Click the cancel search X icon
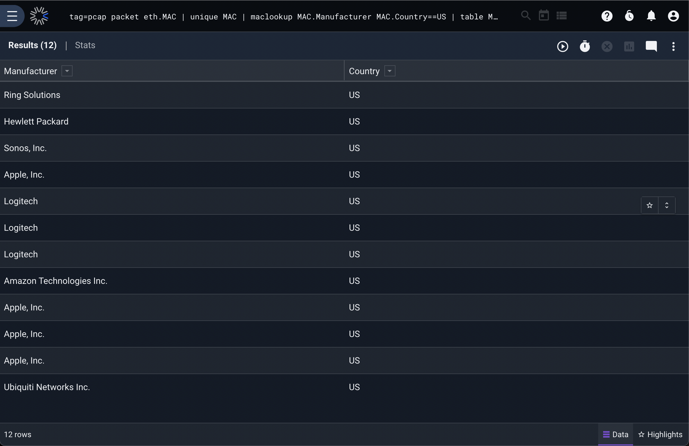689x446 pixels. coord(607,46)
